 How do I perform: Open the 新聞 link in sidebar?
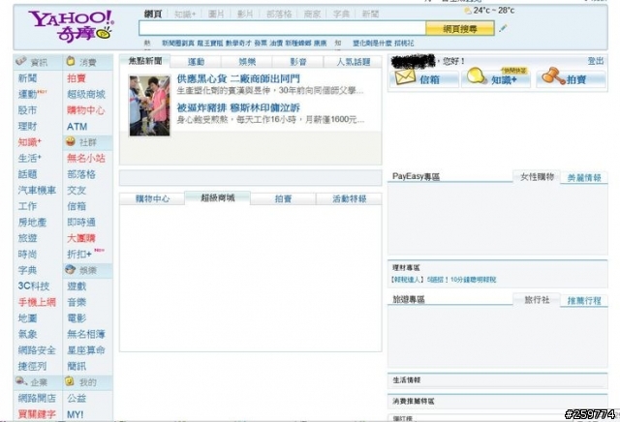tap(27, 78)
